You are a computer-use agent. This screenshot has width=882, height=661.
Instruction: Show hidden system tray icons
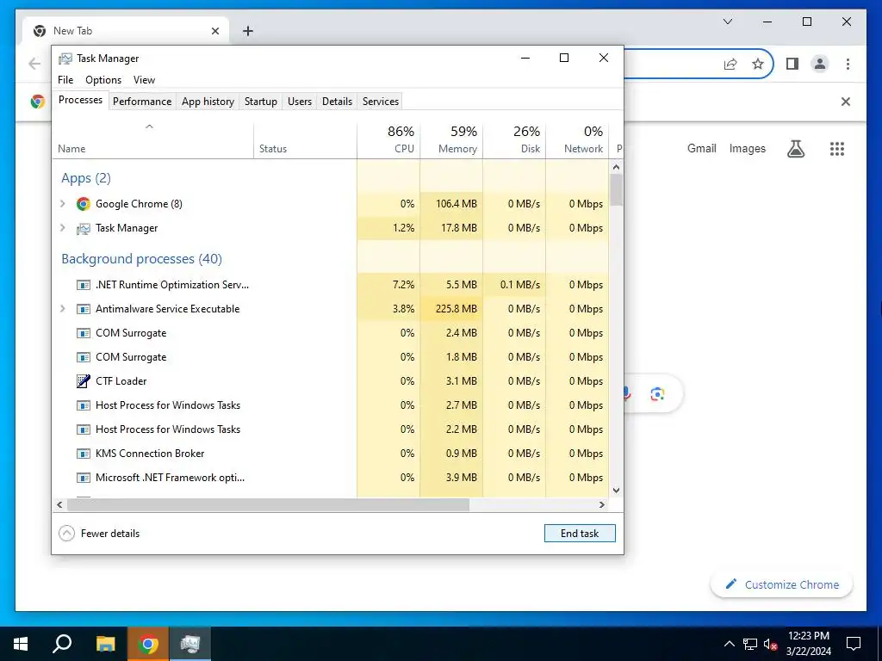[x=729, y=644]
